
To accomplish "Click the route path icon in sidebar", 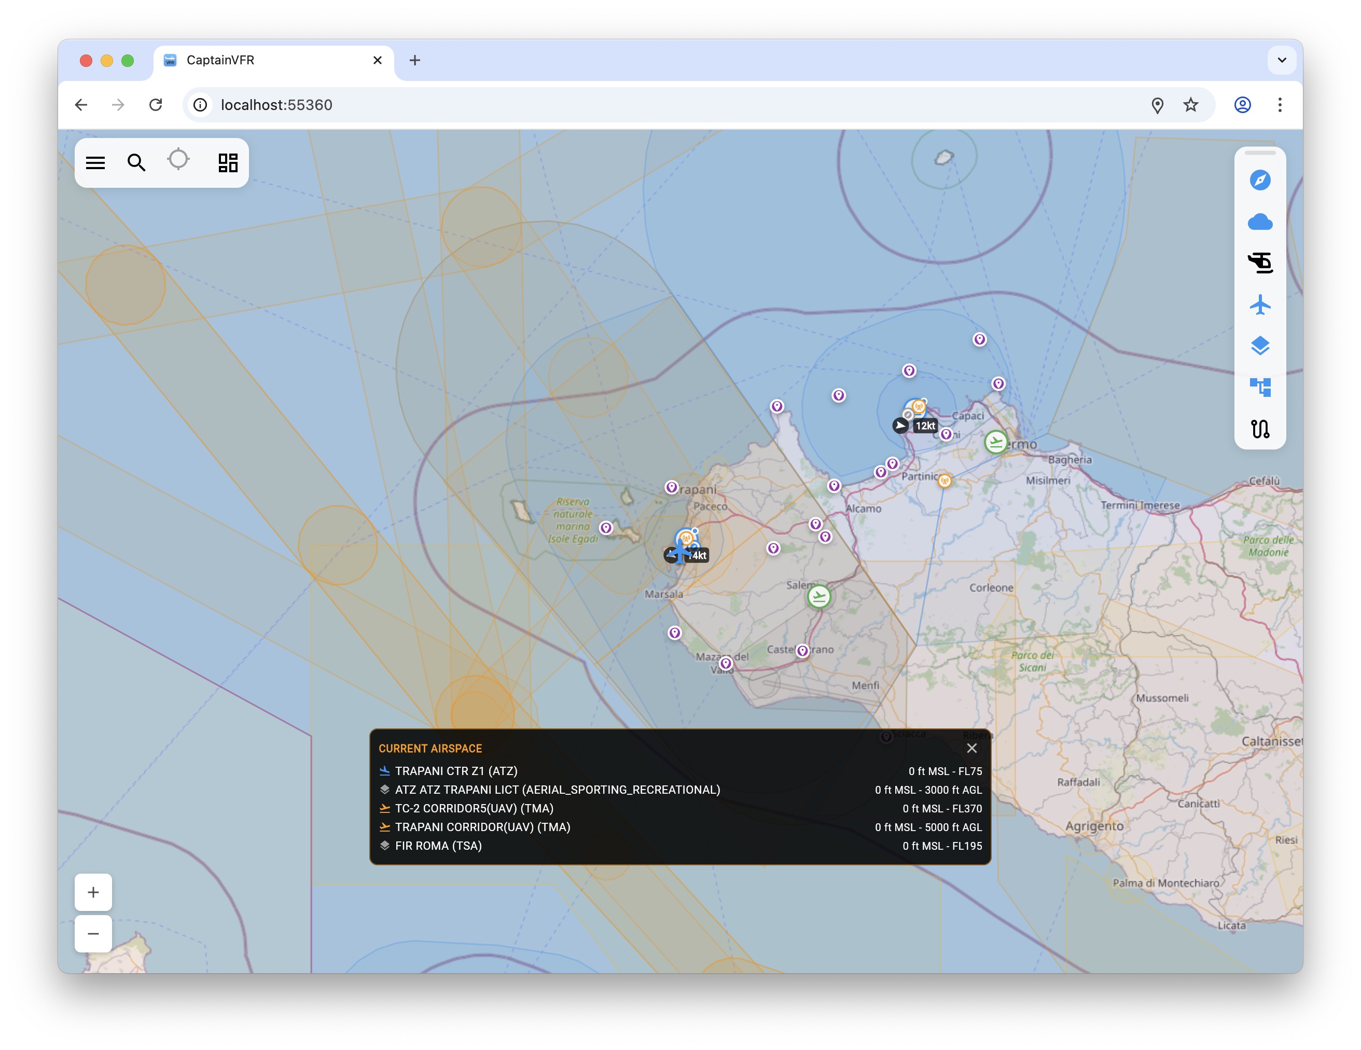I will (1259, 430).
